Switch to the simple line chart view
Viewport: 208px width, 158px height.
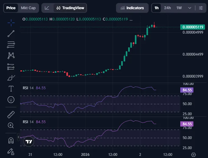47,8
